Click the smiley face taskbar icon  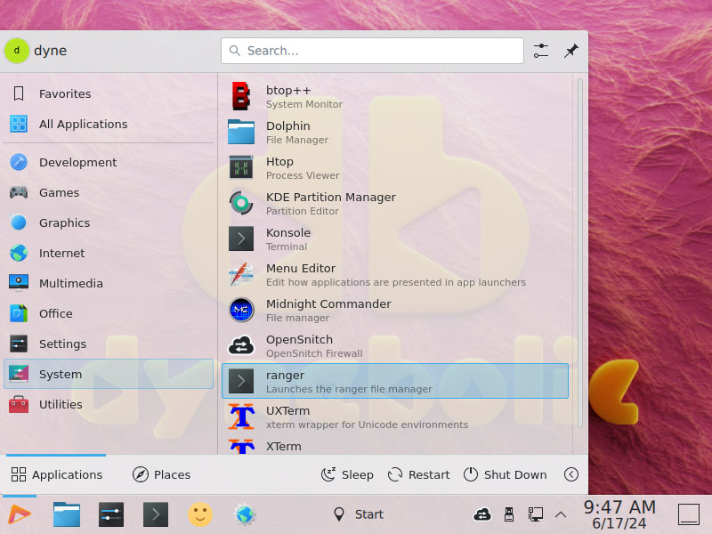click(x=199, y=514)
